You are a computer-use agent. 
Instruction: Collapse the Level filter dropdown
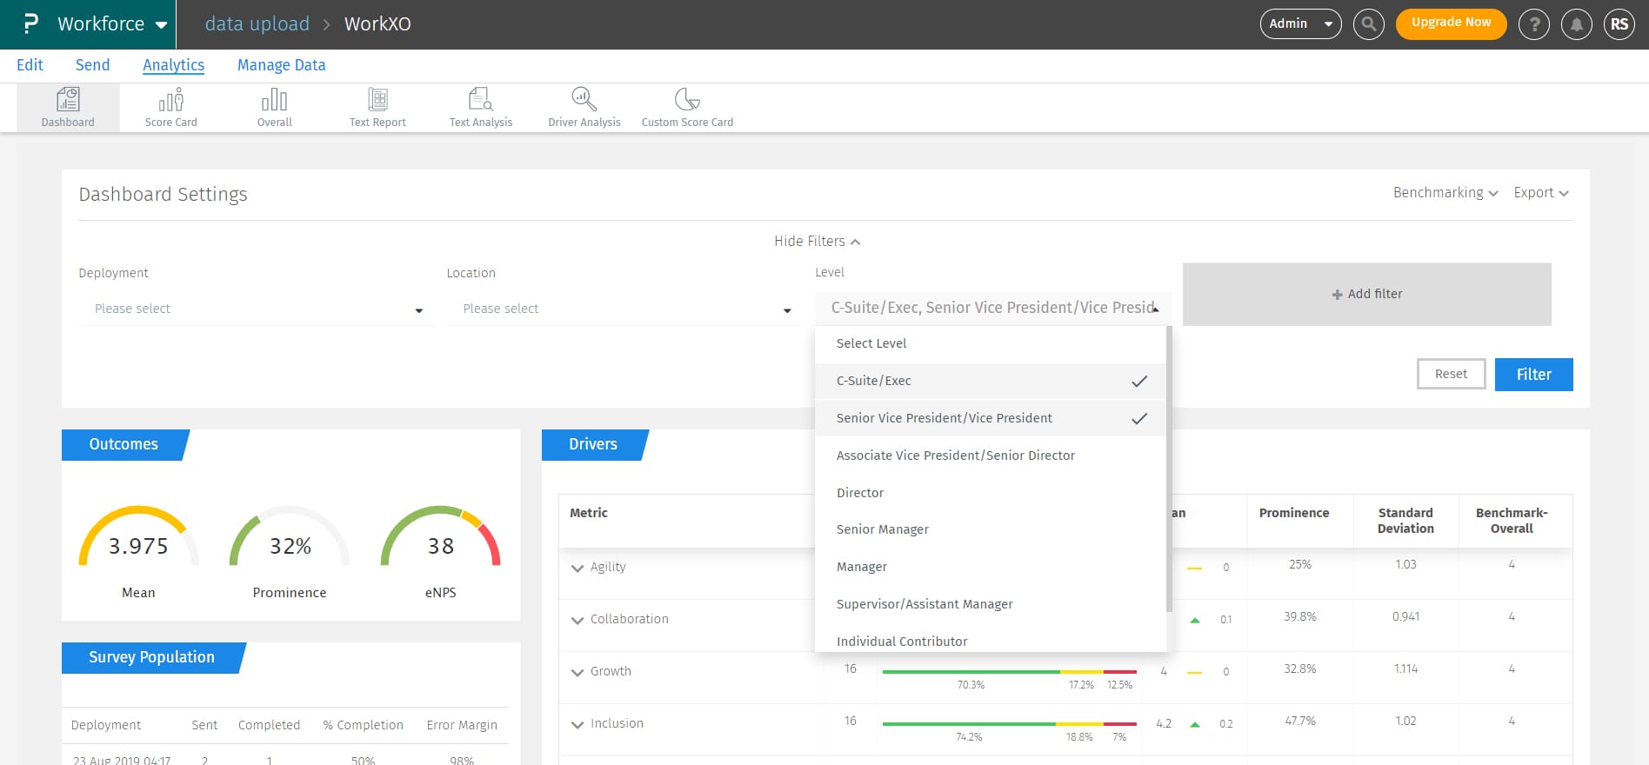993,308
